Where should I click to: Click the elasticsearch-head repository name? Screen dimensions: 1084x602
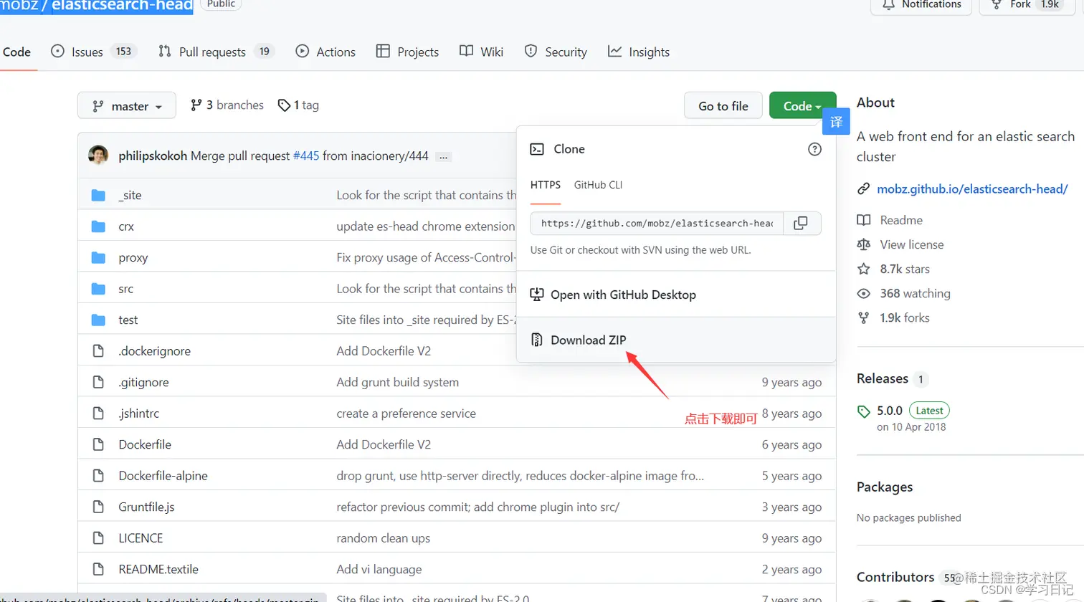(x=122, y=5)
